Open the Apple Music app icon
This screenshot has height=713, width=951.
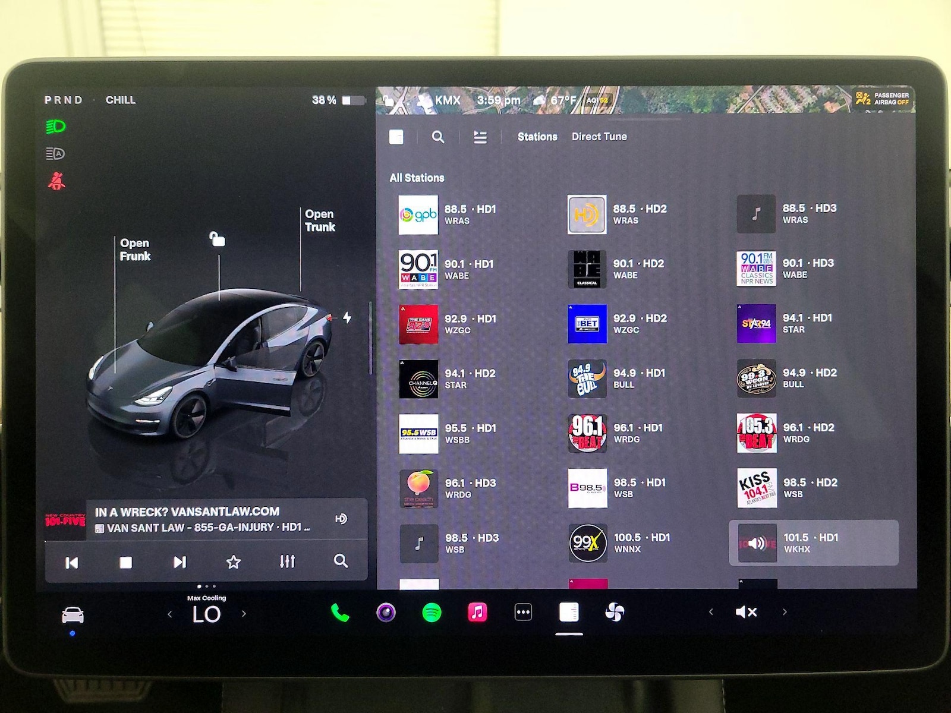tap(477, 612)
